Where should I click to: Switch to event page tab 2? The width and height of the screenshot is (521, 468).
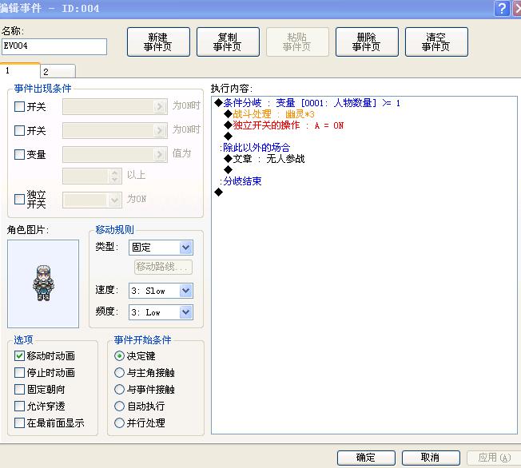58,71
